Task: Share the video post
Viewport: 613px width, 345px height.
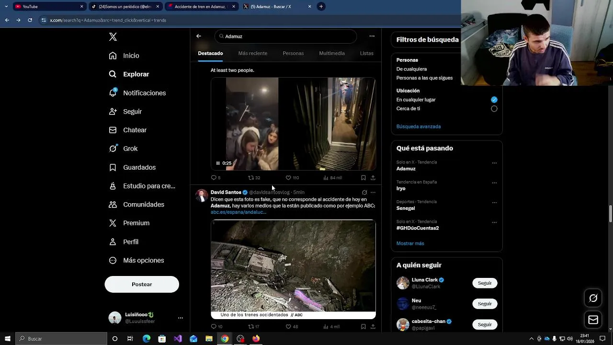Action: (373, 178)
